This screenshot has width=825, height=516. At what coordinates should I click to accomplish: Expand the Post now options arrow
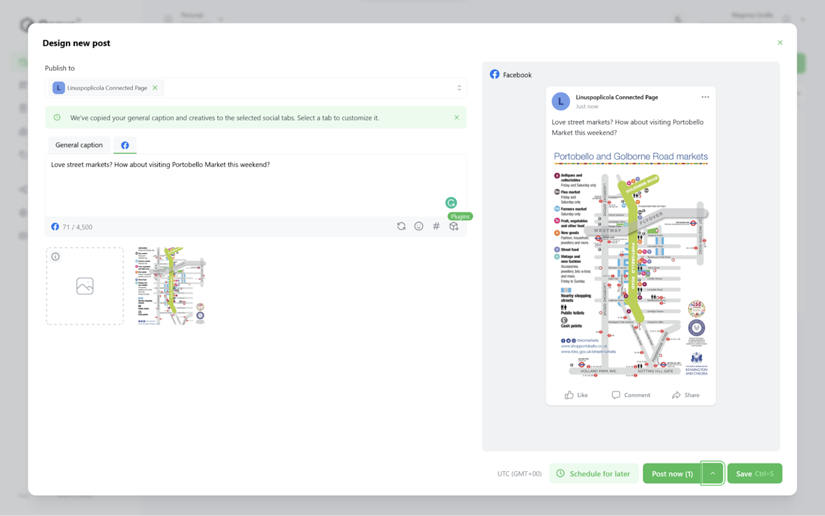point(712,474)
